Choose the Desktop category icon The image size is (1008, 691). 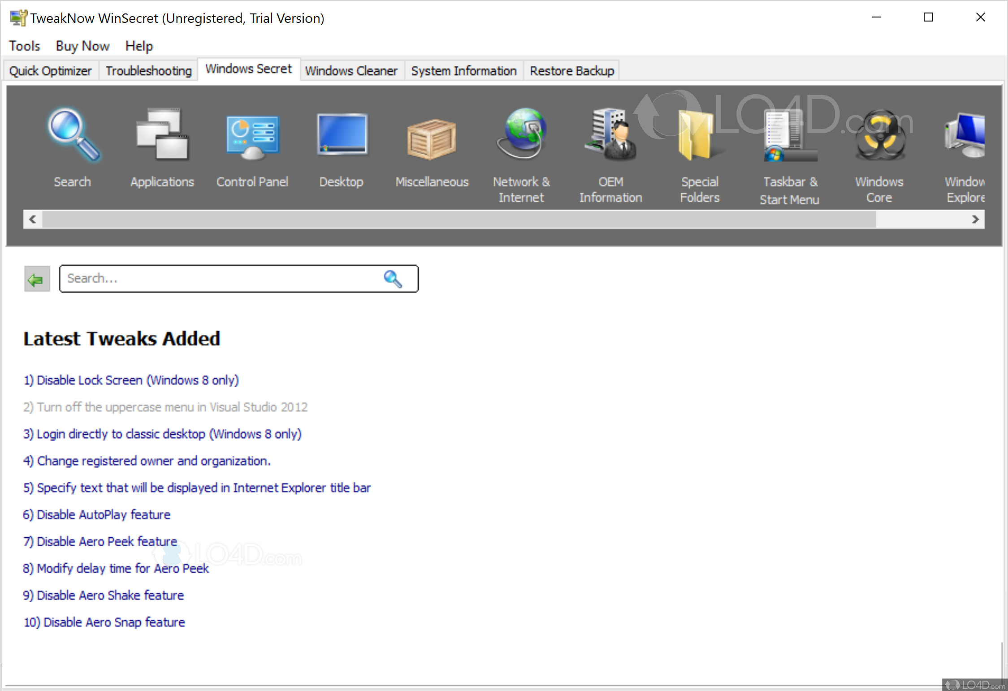pyautogui.click(x=342, y=135)
